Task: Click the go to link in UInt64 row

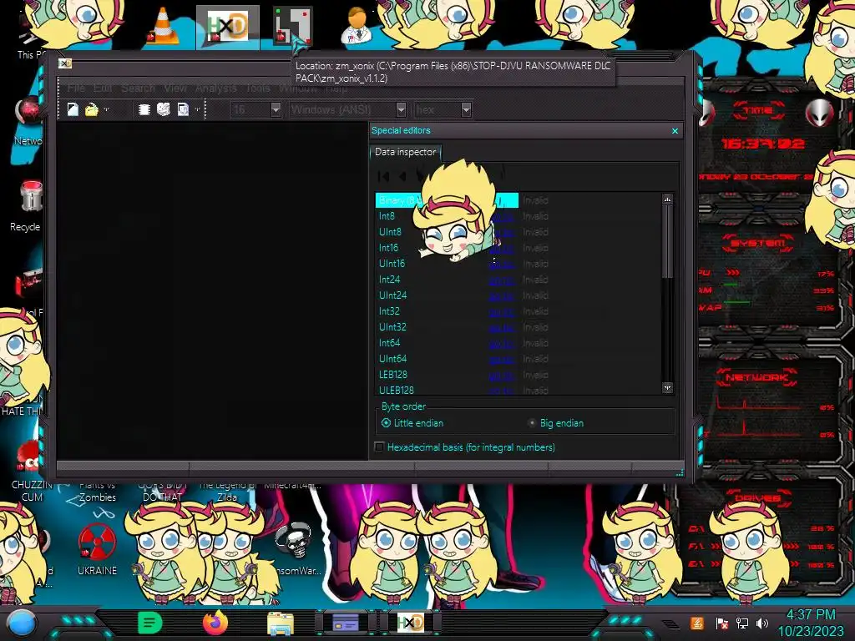Action: pos(502,359)
